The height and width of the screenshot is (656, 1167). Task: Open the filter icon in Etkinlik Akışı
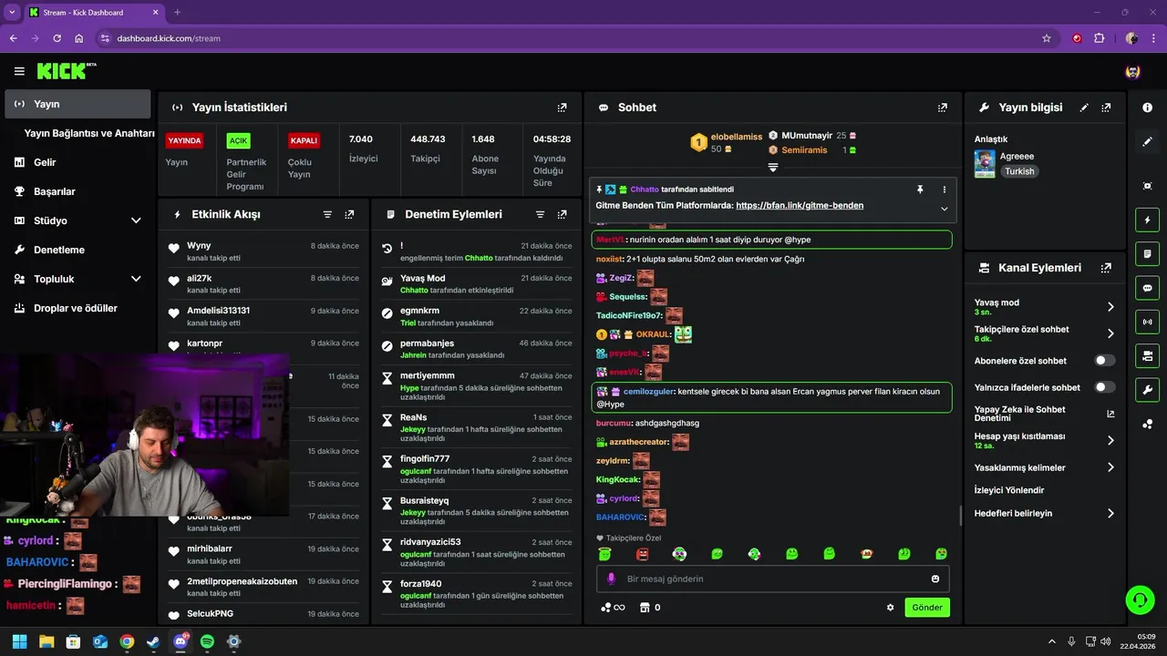pyautogui.click(x=327, y=214)
